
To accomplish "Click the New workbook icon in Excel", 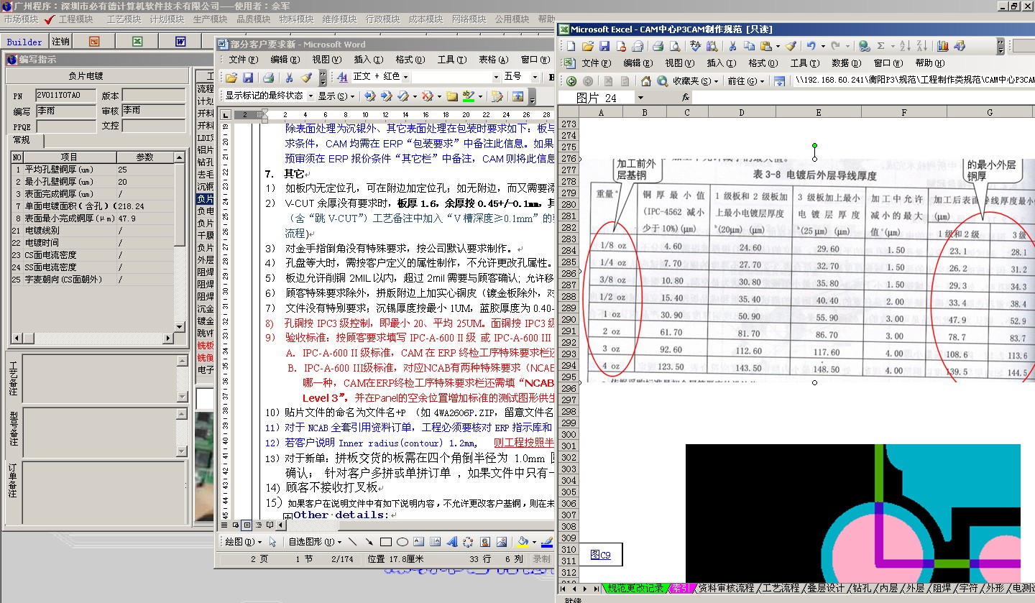I will 571,46.
